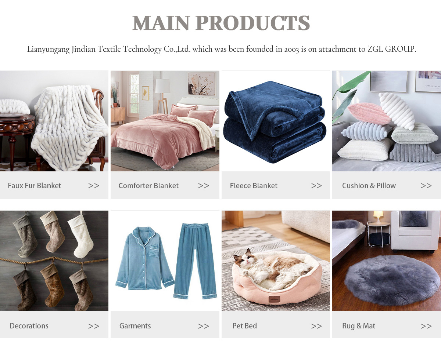
Task: Click the arrow icon beside Comforter Blanket
Action: click(204, 186)
